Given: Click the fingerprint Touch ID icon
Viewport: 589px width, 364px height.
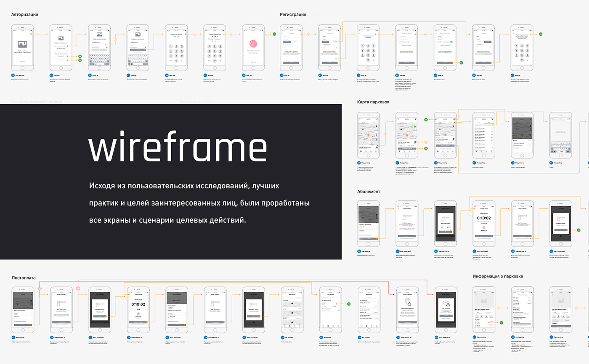Looking at the screenshot, I should (x=253, y=44).
